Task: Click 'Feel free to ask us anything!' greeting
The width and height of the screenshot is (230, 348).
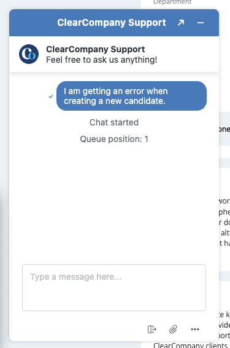Action: coord(102,60)
